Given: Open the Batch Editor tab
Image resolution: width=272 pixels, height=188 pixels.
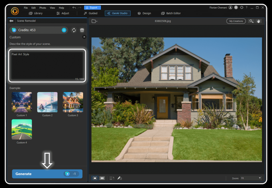Looking at the screenshot, I should [x=171, y=13].
